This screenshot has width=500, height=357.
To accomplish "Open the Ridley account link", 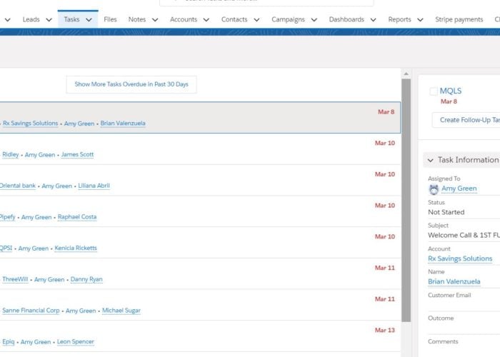I will point(11,155).
